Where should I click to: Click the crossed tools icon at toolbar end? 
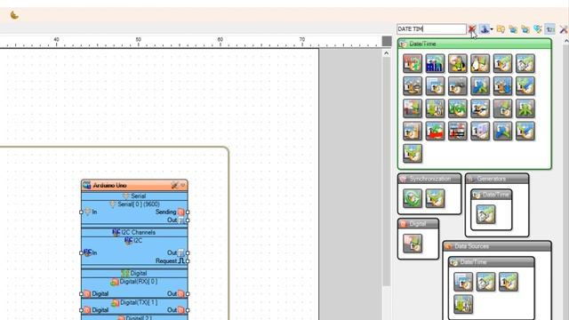[563, 29]
